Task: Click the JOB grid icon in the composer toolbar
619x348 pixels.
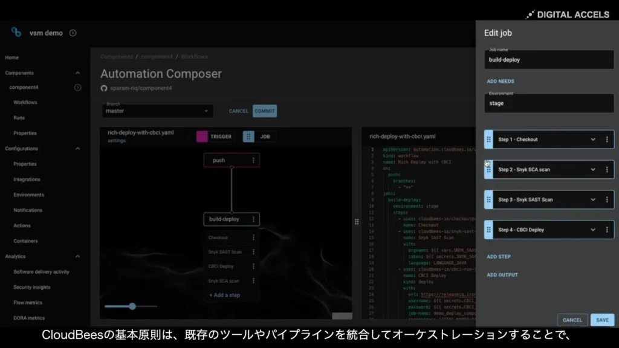Action: pos(248,137)
